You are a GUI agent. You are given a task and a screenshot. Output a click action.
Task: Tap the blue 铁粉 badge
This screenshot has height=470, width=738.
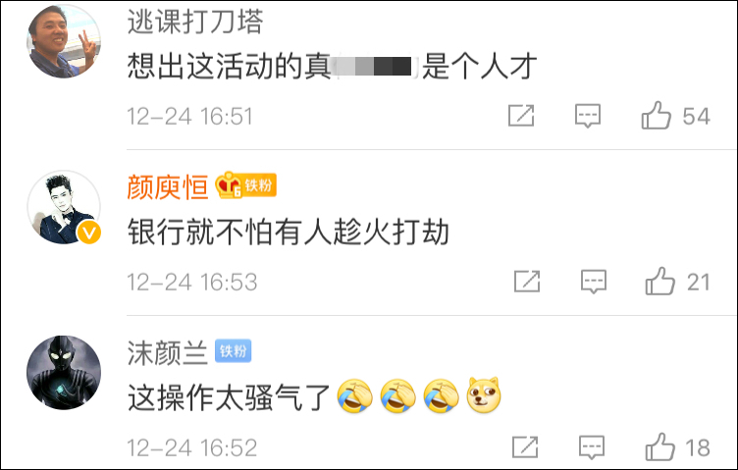[233, 351]
